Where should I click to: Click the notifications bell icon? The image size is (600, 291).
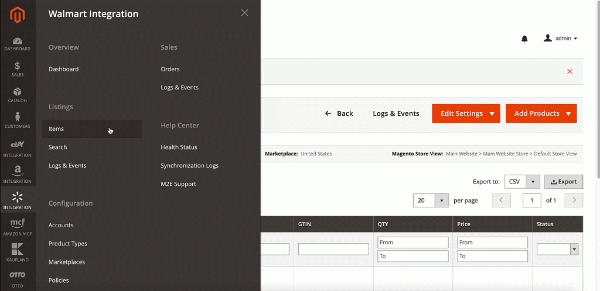point(524,39)
